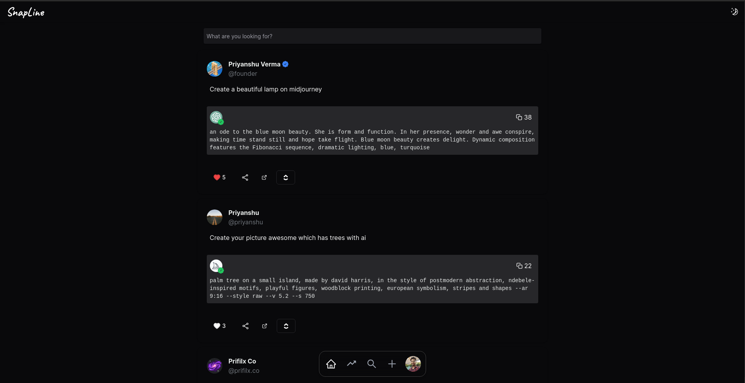Open the @priyanshu profile handle
Screen dimensions: 745x383
245,222
